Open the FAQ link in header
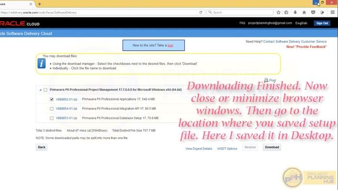338x190 pixels. click(x=242, y=23)
